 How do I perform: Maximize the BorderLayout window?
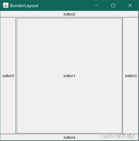tap(113, 5)
